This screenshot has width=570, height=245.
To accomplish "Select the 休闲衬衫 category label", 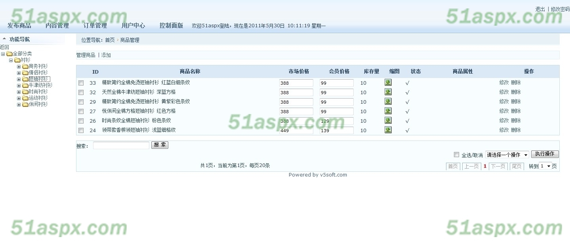I will pos(38,104).
